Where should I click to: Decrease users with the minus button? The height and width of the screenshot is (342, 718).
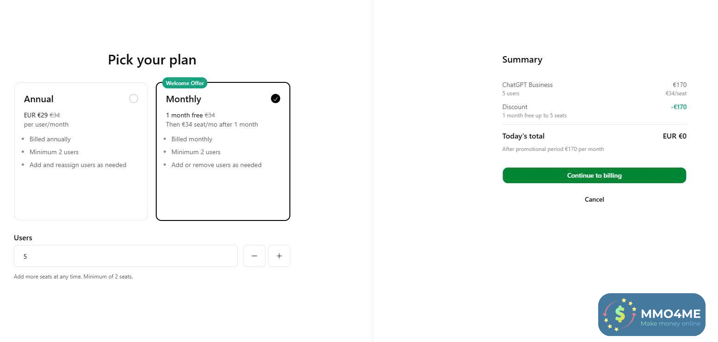254,256
